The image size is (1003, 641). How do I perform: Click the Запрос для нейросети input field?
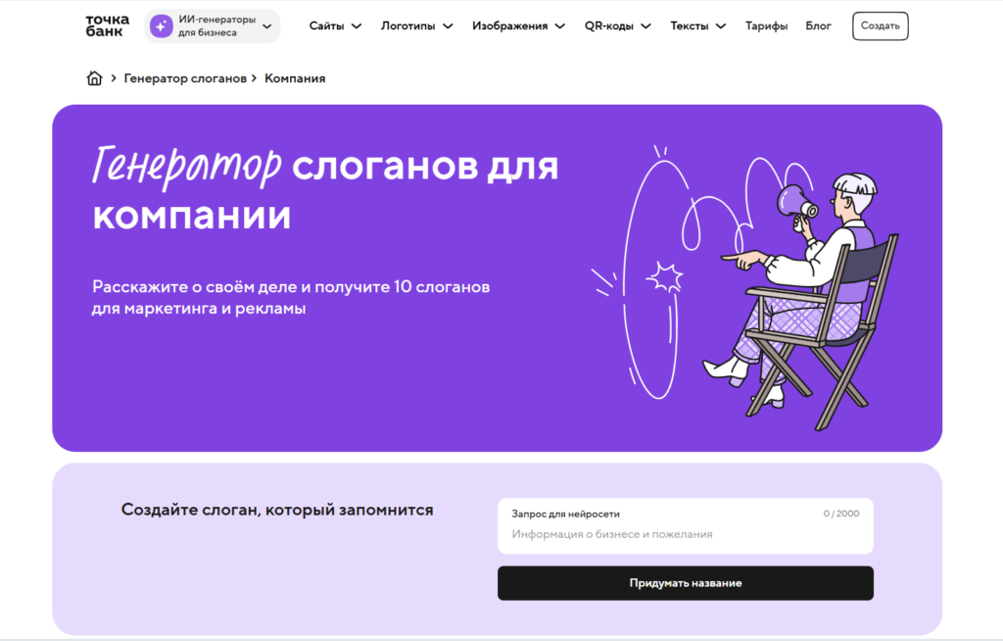(x=685, y=525)
